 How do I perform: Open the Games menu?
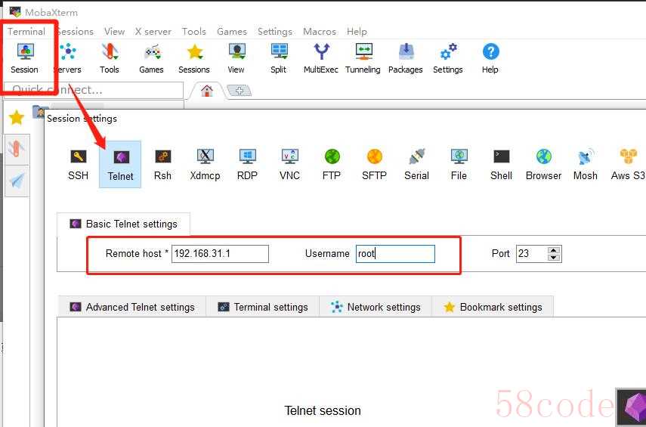[232, 31]
